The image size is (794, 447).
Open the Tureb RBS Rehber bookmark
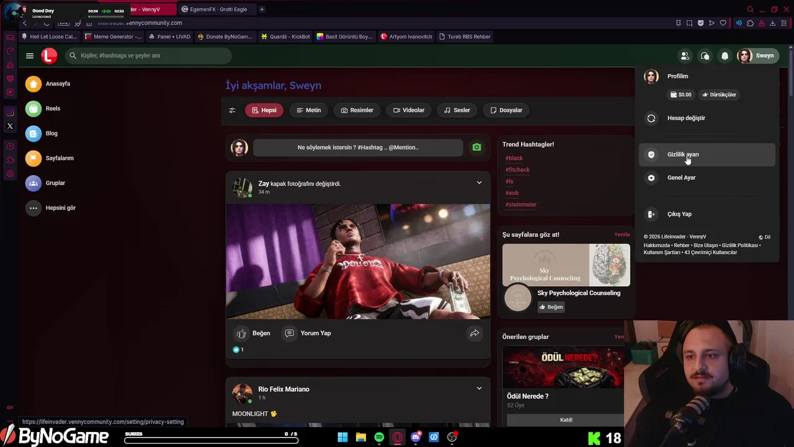pyautogui.click(x=464, y=37)
